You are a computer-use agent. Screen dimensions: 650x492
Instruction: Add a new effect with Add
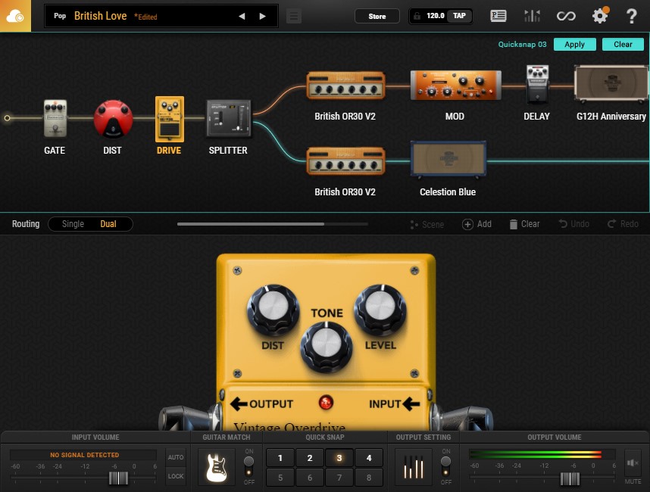(x=477, y=224)
